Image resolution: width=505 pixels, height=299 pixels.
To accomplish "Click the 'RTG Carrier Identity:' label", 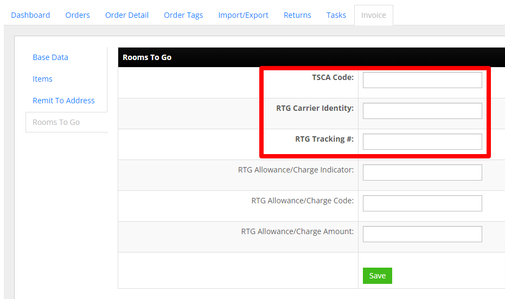I will 315,108.
